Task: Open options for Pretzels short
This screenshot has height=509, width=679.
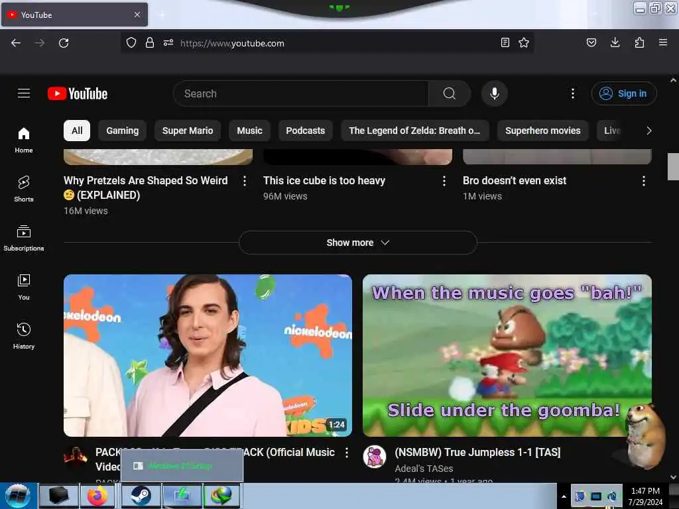Action: [245, 181]
